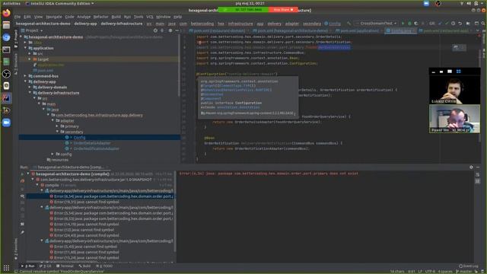This screenshot has width=487, height=274.
Task: Collapse the compile node in build tree
Action: pyautogui.click(x=37, y=185)
